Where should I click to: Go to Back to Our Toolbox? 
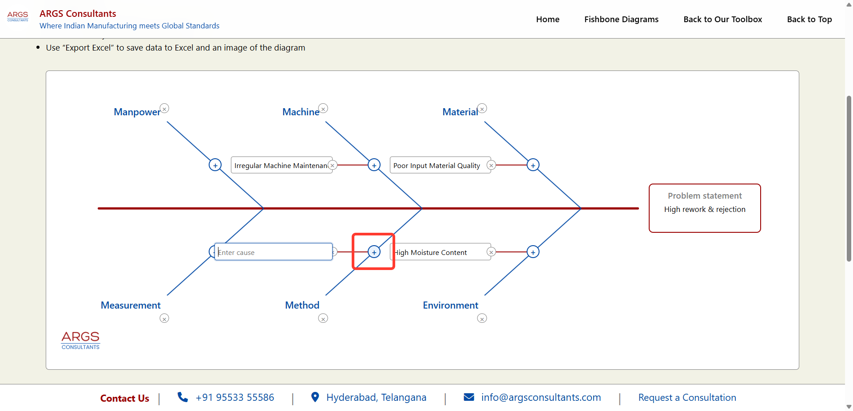click(x=722, y=20)
